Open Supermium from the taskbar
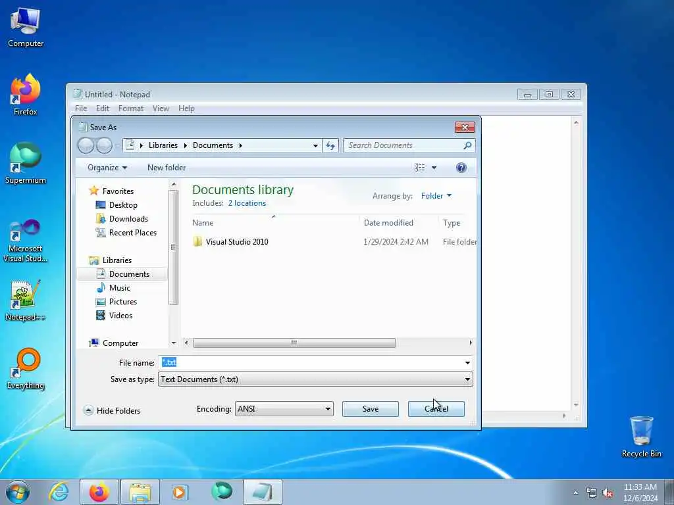Screen dimensions: 674x505 click(x=222, y=492)
